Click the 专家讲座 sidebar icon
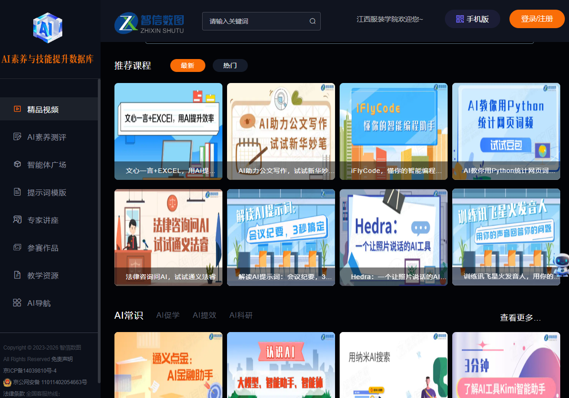Image resolution: width=569 pixels, height=398 pixels. 17,220
